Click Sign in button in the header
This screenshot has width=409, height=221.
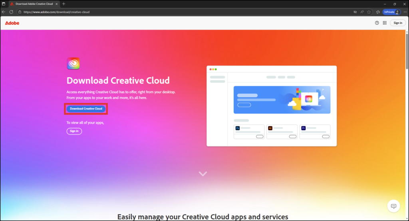[x=398, y=23]
